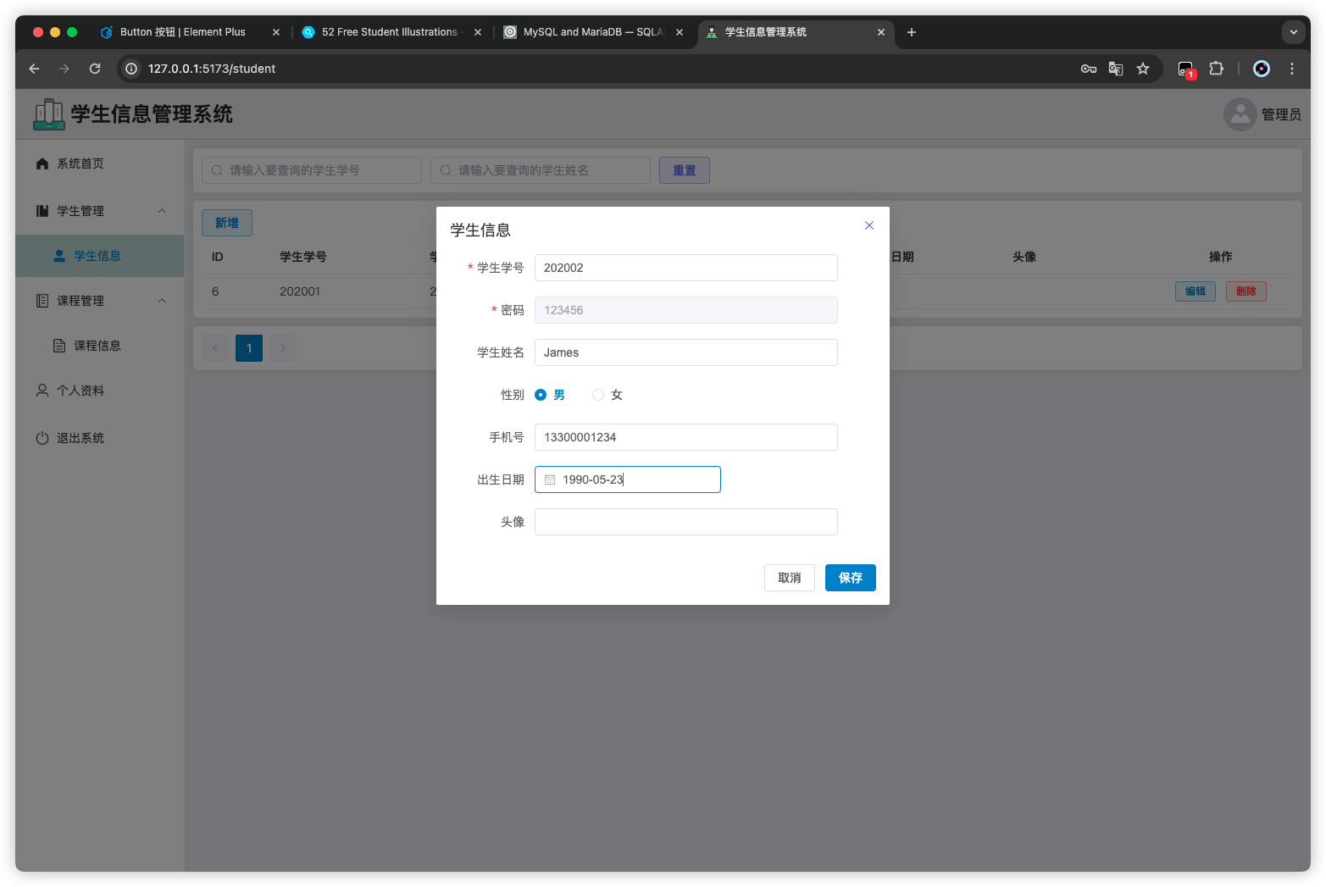Click the system logo icon in header

click(x=49, y=114)
